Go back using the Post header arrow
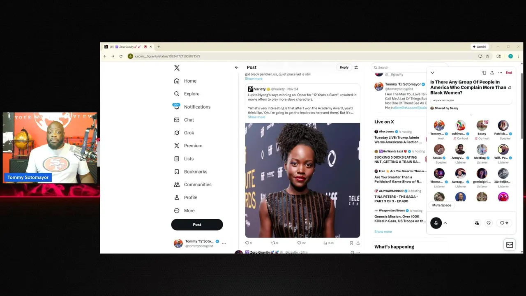Screen dimensions: 526x296 236,67
